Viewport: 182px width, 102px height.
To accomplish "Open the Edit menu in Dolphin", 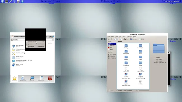I will pos(113,37).
